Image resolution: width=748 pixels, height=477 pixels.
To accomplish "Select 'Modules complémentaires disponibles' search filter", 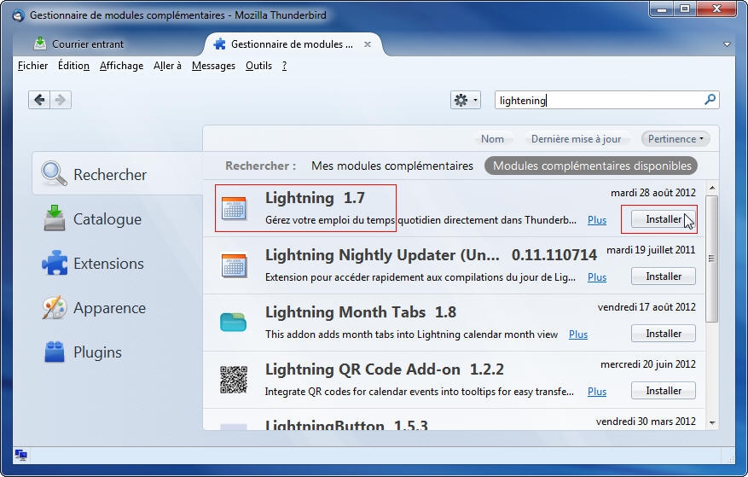I will click(592, 166).
